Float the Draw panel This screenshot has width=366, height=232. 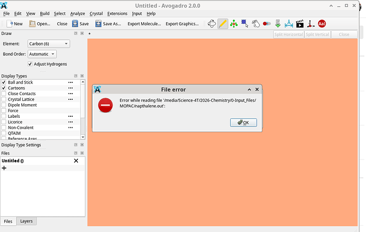76,33
